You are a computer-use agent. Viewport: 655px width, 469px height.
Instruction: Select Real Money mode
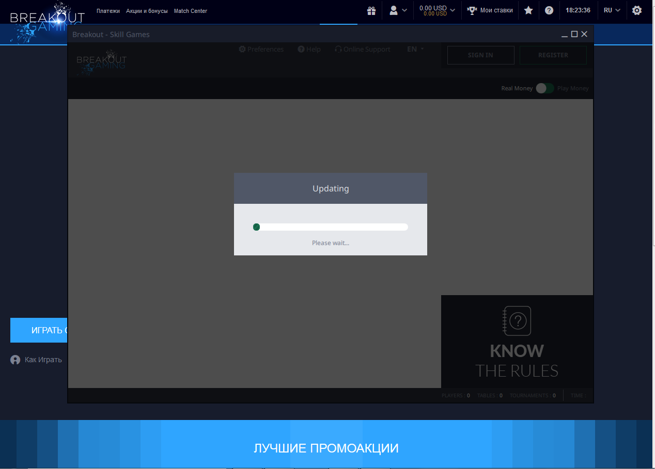(517, 88)
